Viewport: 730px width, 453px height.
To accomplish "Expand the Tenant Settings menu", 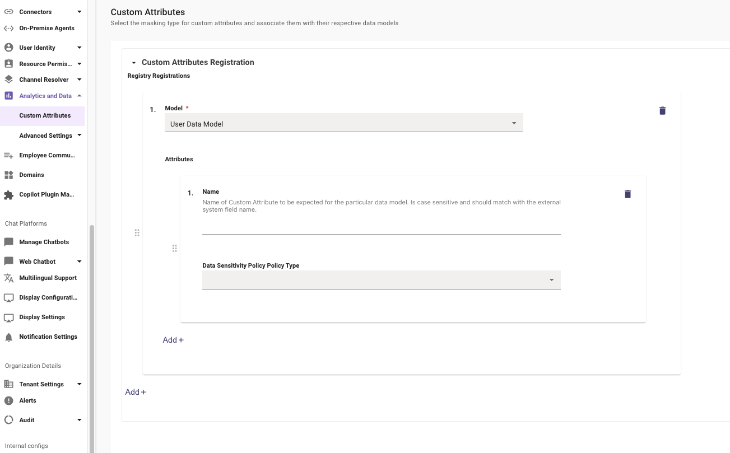I will point(79,384).
